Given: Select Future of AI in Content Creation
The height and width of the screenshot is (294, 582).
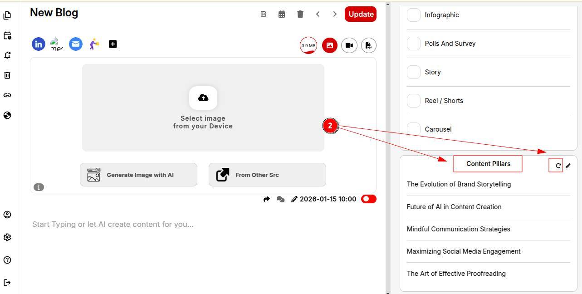Looking at the screenshot, I should pos(454,207).
